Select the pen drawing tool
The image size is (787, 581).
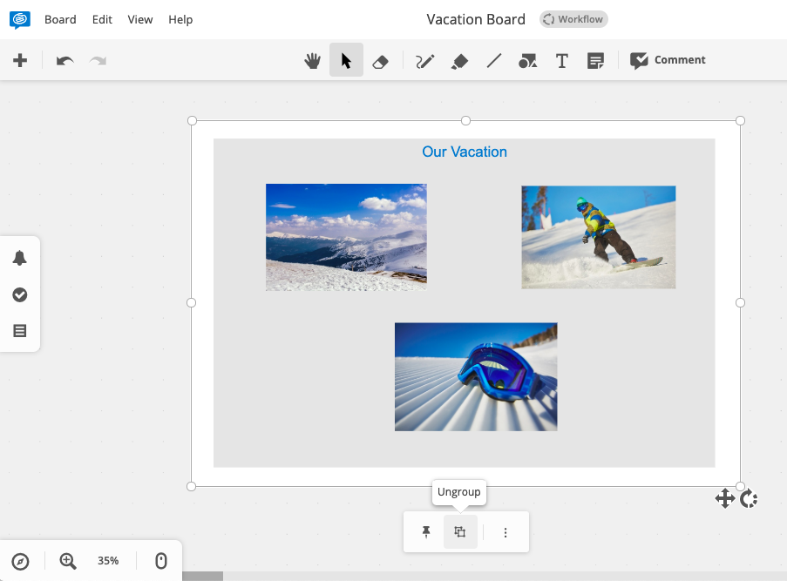[x=424, y=61]
